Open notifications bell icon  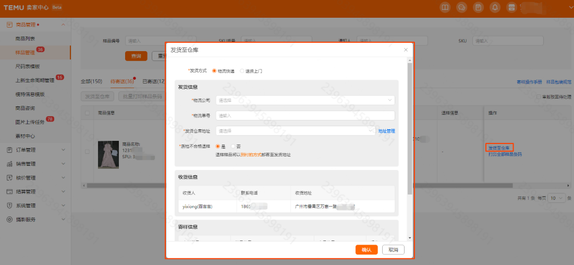[495, 7]
